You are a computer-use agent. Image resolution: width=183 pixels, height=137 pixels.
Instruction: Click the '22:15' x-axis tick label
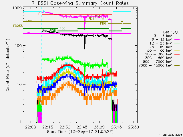point(48,127)
